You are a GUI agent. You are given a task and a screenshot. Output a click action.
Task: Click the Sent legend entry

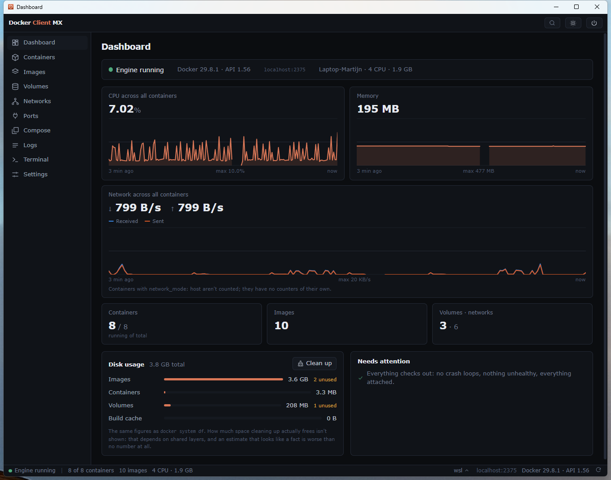coord(155,221)
